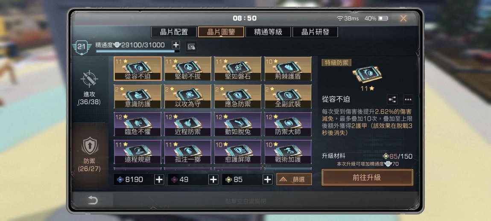The height and width of the screenshot is (221, 491).
Task: Tap the back arrow at bottom left
Action: (92, 200)
